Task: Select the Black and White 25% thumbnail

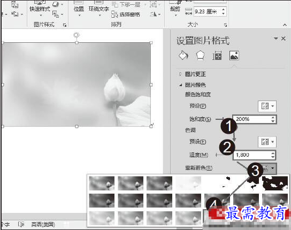Action: click(217, 183)
